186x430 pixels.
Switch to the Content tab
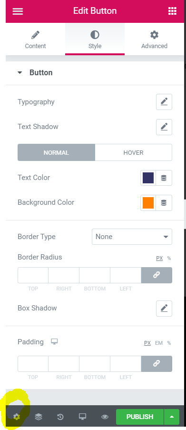35,39
